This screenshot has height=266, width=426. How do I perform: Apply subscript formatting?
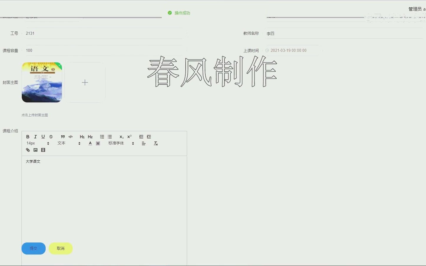click(x=121, y=137)
